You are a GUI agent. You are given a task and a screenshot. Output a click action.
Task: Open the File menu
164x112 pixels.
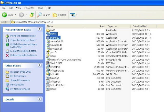pyautogui.click(x=4, y=8)
